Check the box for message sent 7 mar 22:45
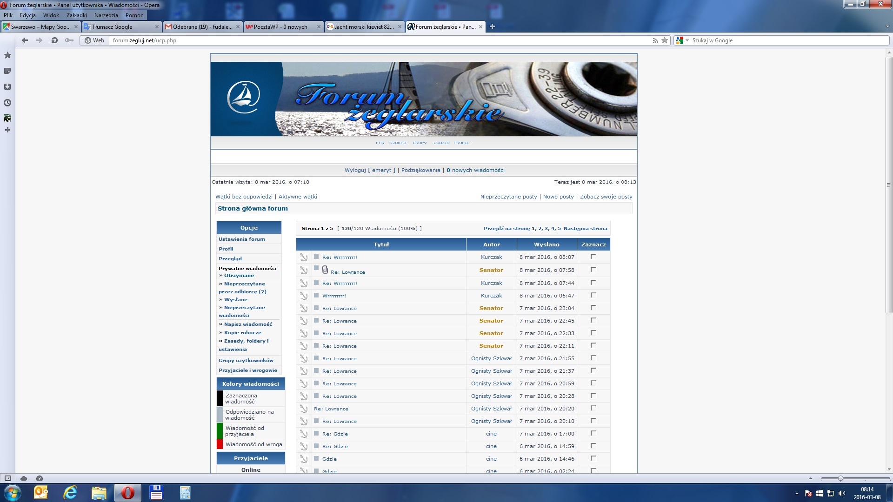Screen dimensions: 893x502 point(593,320)
